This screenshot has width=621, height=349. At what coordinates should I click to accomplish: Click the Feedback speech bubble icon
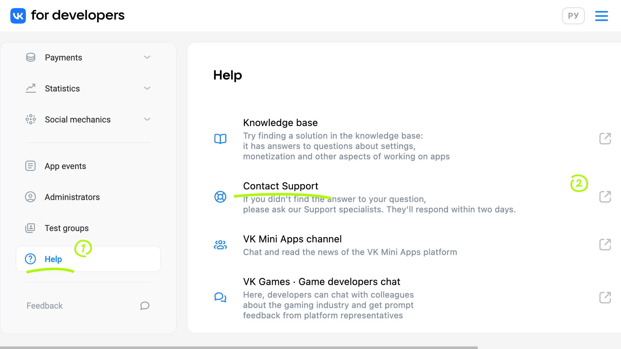click(x=145, y=305)
